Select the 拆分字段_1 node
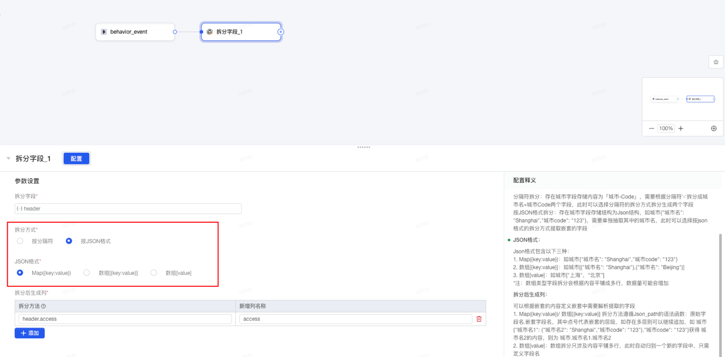Image resolution: width=725 pixels, height=357 pixels. tap(241, 32)
